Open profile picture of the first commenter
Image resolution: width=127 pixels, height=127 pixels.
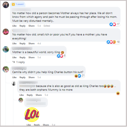(6, 5)
